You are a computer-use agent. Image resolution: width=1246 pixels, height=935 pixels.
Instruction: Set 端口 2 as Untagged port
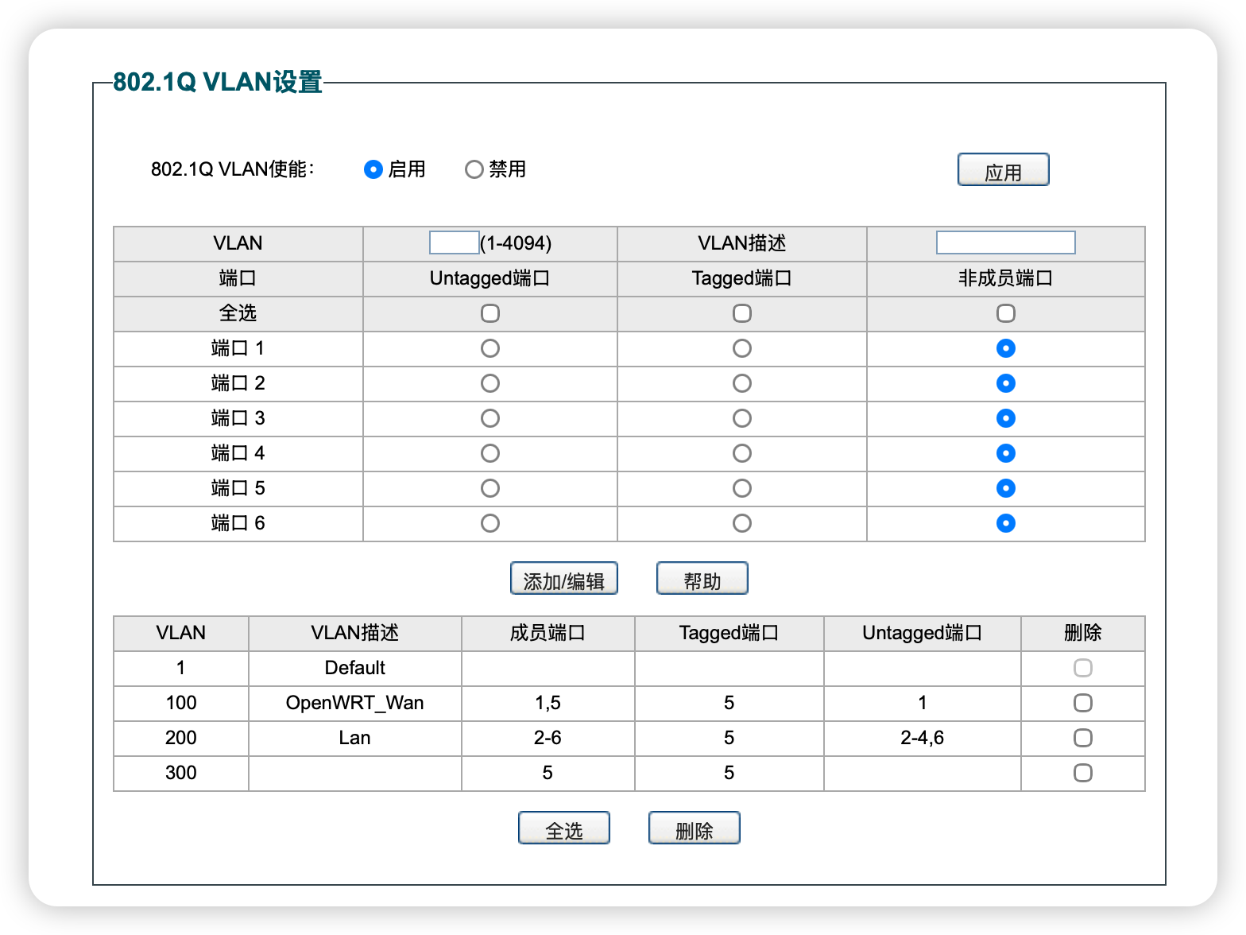(x=490, y=383)
